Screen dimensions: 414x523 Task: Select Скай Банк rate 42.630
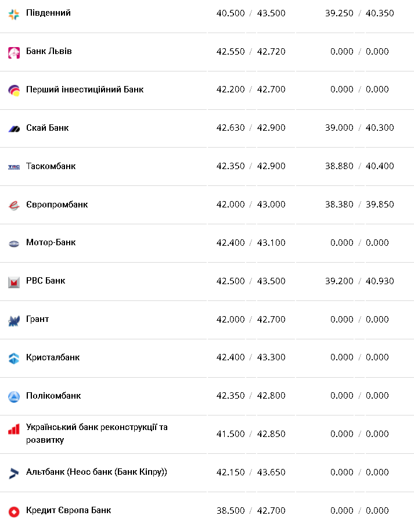tap(231, 128)
